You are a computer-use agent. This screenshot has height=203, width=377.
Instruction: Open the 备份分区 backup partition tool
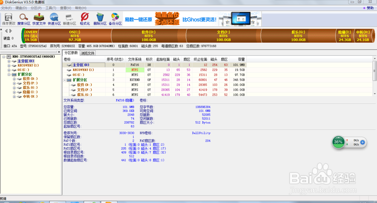click(115, 19)
